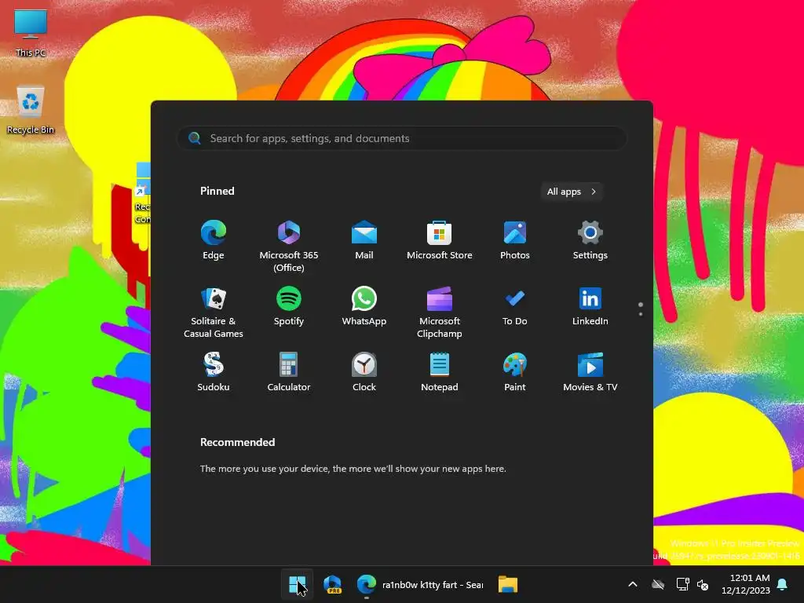804x603 pixels.
Task: Click the cloud sync tray icon
Action: (x=658, y=584)
